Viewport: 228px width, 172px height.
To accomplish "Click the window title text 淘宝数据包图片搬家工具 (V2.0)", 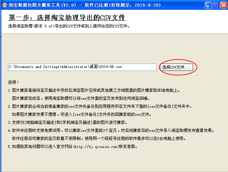I will (42, 5).
